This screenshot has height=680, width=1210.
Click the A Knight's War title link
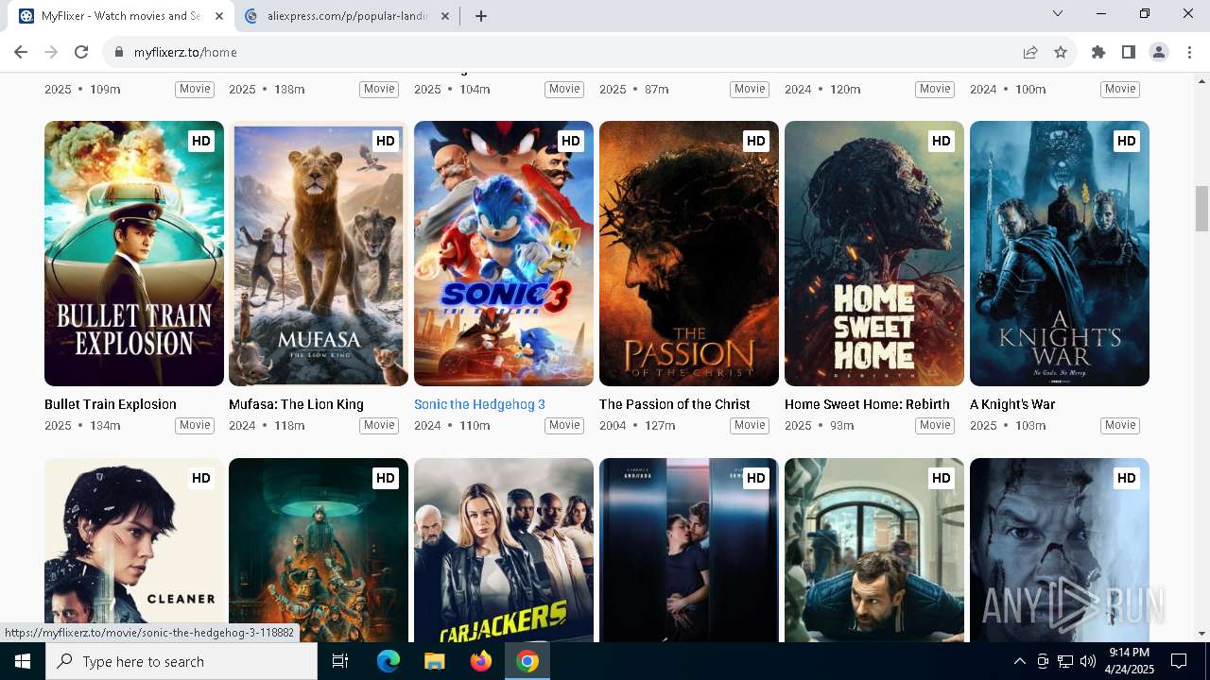tap(1012, 404)
